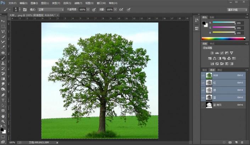Select the Zoom tool in toolbox
This screenshot has width=250, height=145.
[3, 121]
